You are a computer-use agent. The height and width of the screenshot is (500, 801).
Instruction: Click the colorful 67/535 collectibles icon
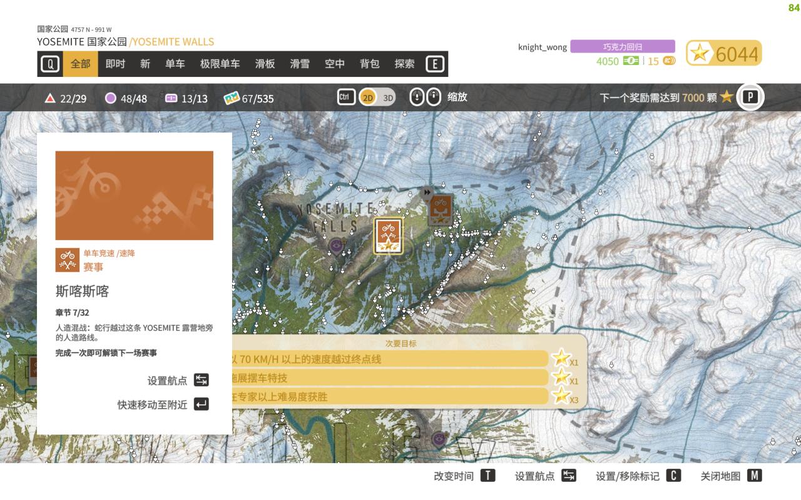pos(232,98)
